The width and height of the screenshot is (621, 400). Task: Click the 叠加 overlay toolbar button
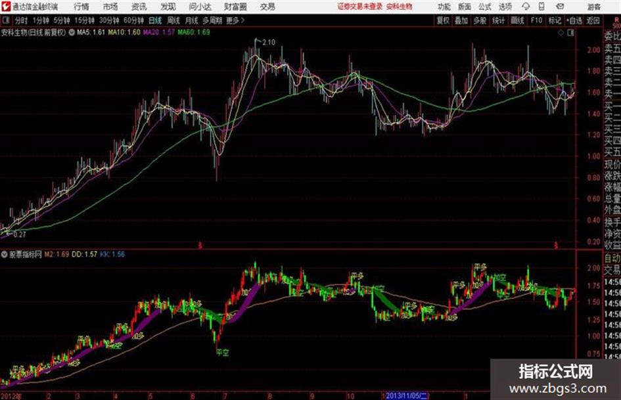[x=461, y=20]
